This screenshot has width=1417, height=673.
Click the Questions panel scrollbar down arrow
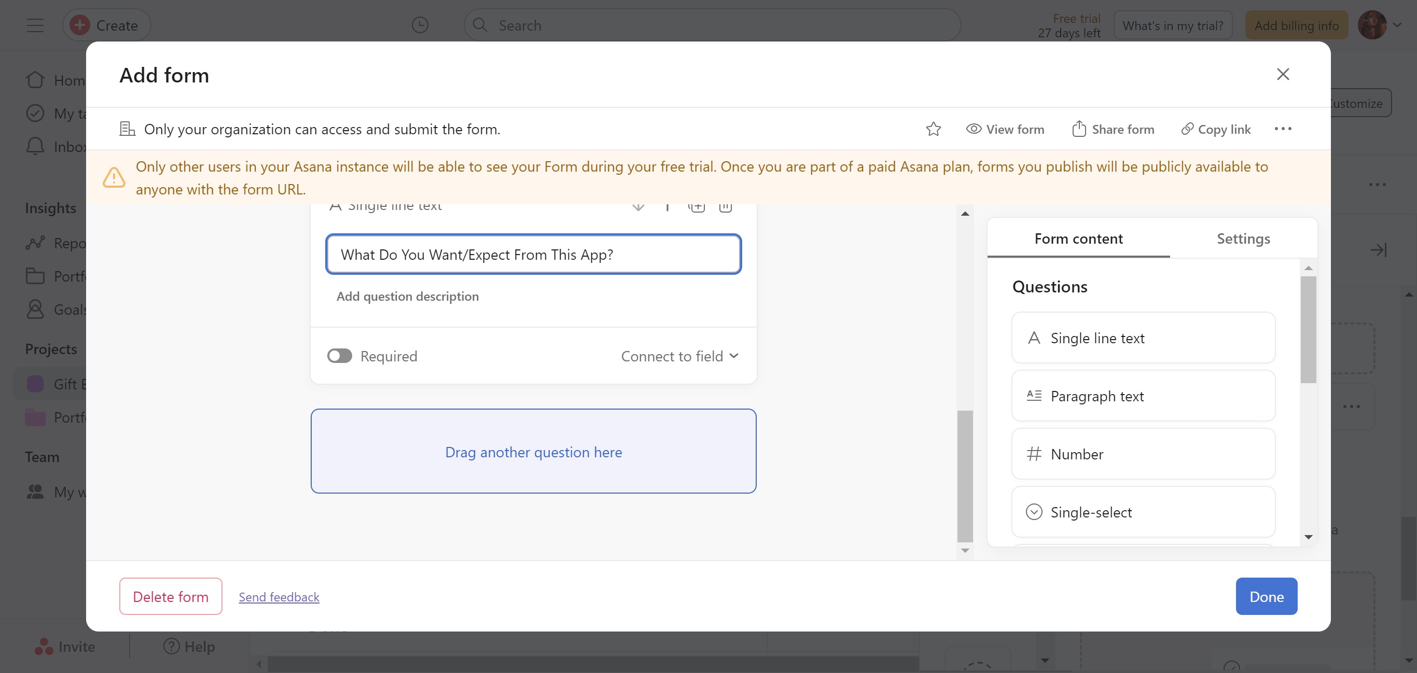pos(1308,537)
